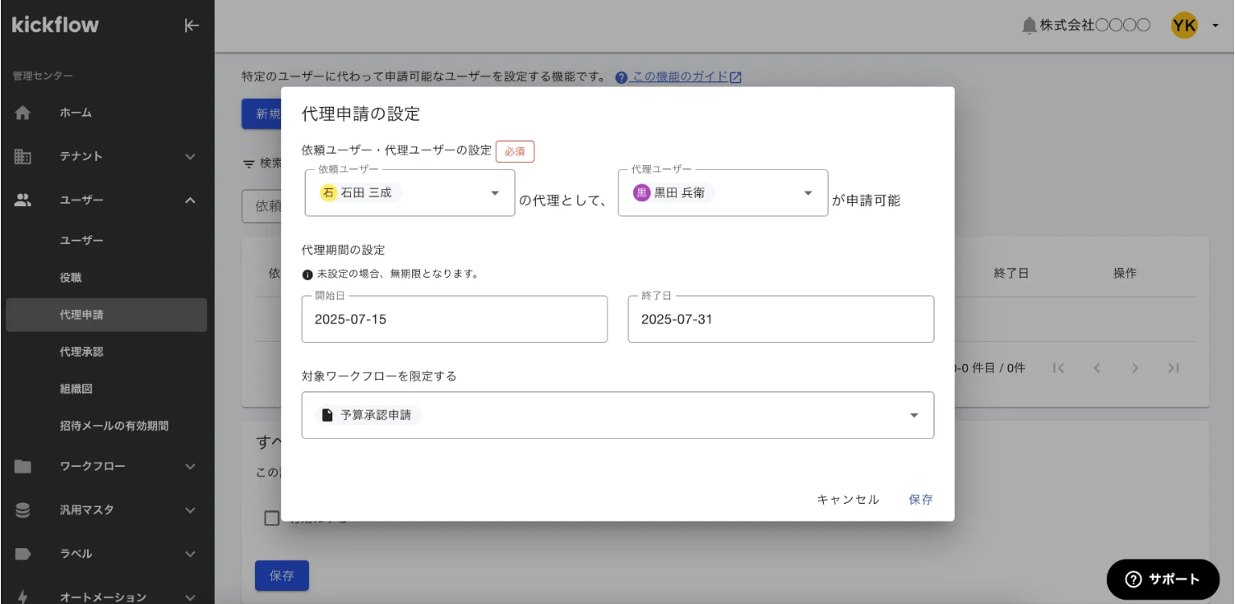This screenshot has width=1235, height=604.
Task: Click the サポート button
Action: [1163, 579]
